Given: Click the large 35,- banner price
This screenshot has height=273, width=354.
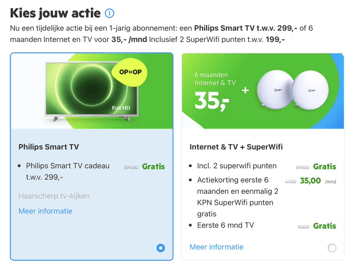Looking at the screenshot, I should click(x=212, y=101).
